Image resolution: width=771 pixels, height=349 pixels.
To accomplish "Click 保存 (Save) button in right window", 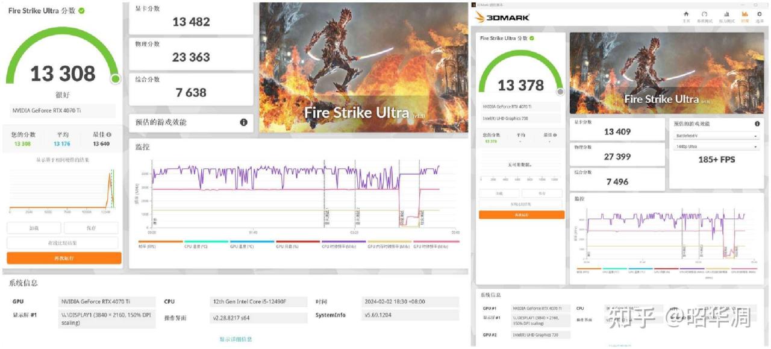I will [542, 193].
